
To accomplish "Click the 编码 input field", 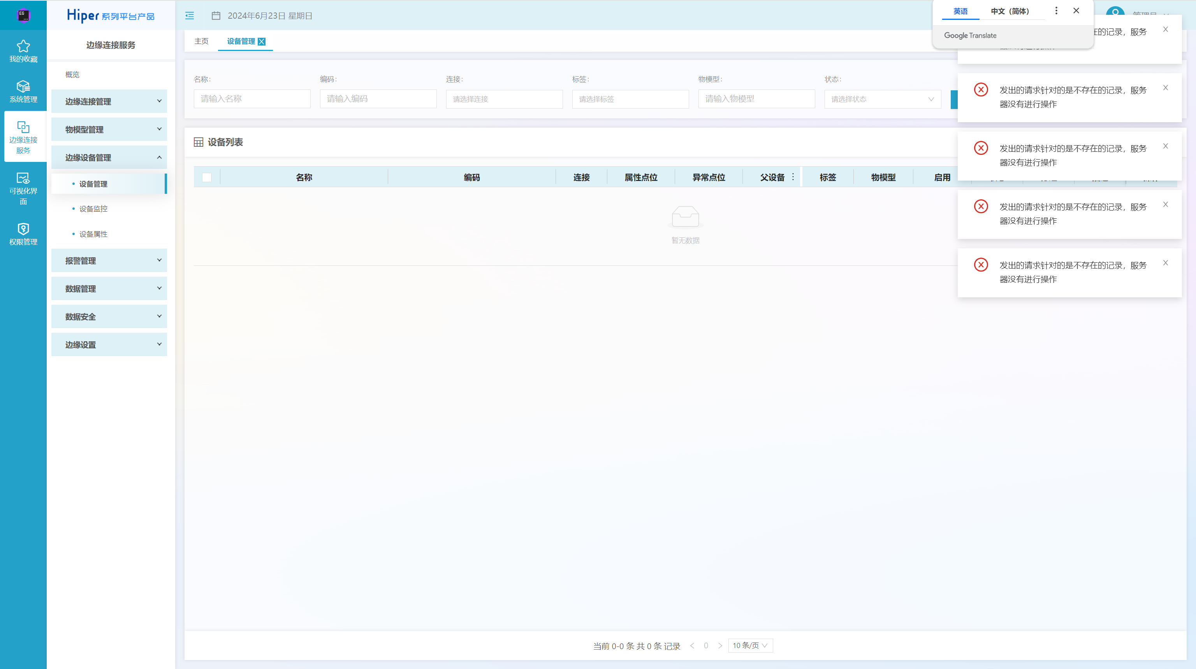I will click(x=378, y=99).
